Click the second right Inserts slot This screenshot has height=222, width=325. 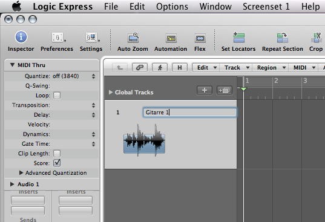76,211
